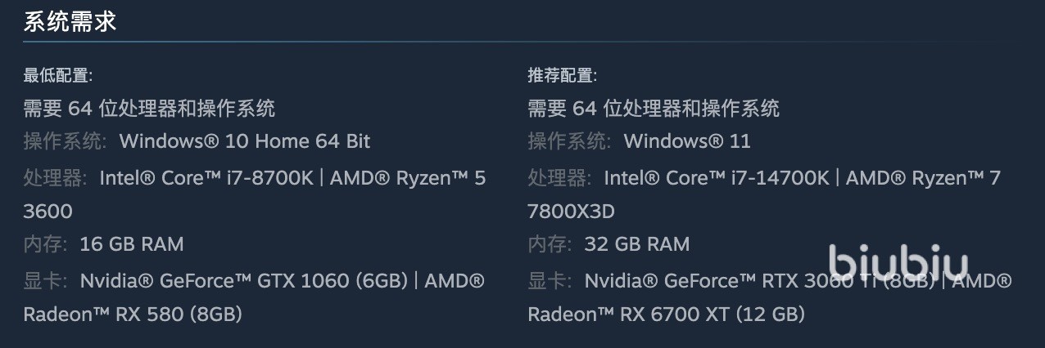Image resolution: width=1045 pixels, height=348 pixels.
Task: Click the 系统需求 section heading
Action: [x=70, y=22]
